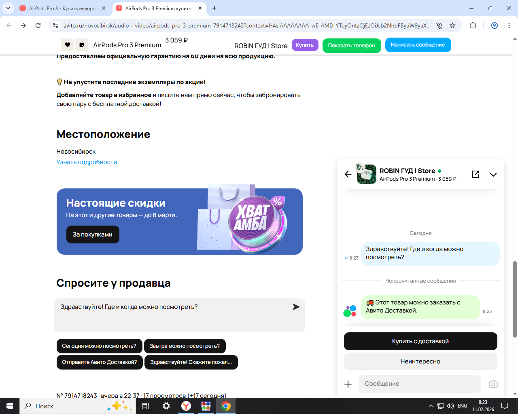Click Неинтересно button in chat
Screen dimensions: 518x414
pos(420,361)
